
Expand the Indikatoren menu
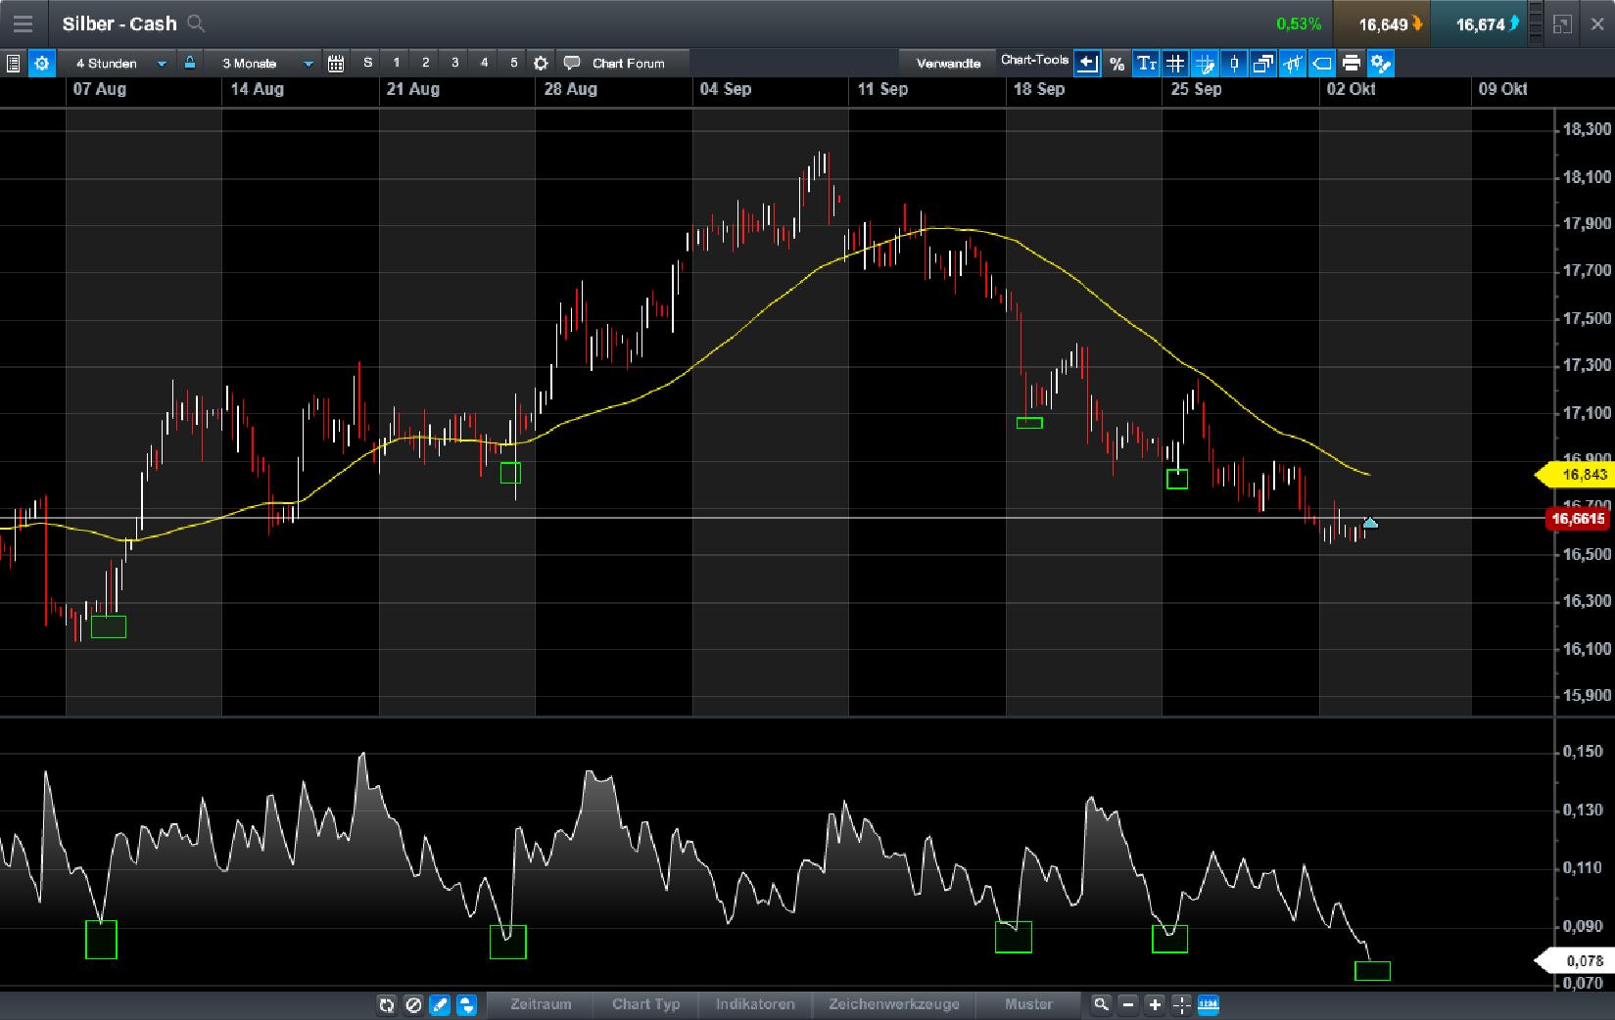754,1005
